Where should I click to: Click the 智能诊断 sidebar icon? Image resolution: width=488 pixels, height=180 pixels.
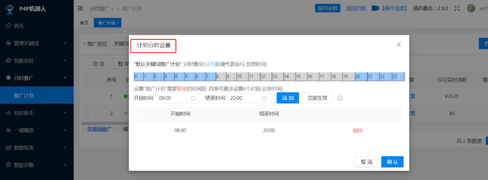point(9,165)
